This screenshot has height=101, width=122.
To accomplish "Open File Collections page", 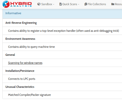I will pyautogui.click(x=95, y=4).
